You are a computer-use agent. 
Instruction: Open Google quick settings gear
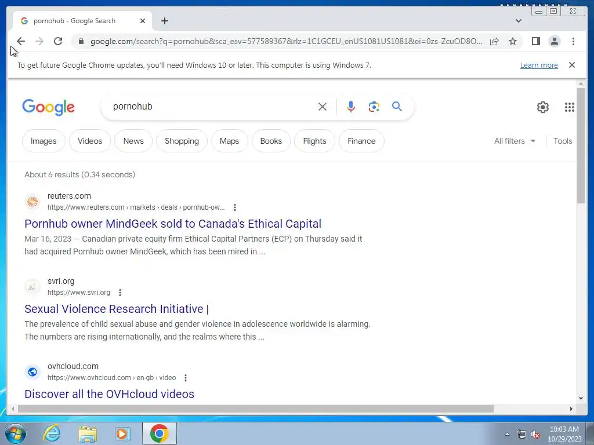click(543, 107)
